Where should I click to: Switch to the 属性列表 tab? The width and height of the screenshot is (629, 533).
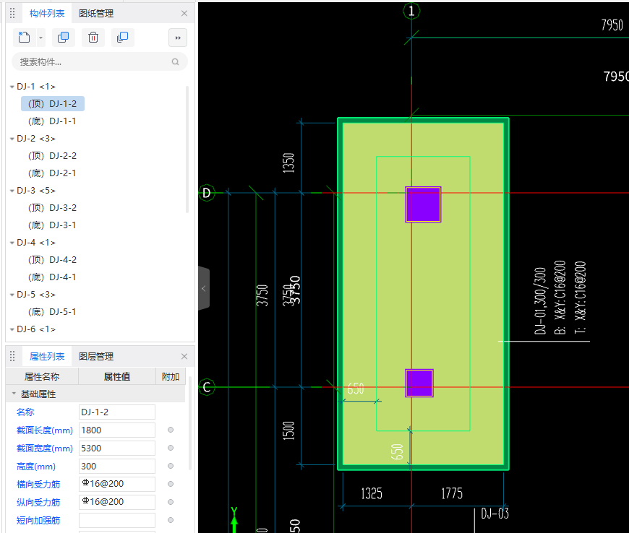(x=47, y=356)
